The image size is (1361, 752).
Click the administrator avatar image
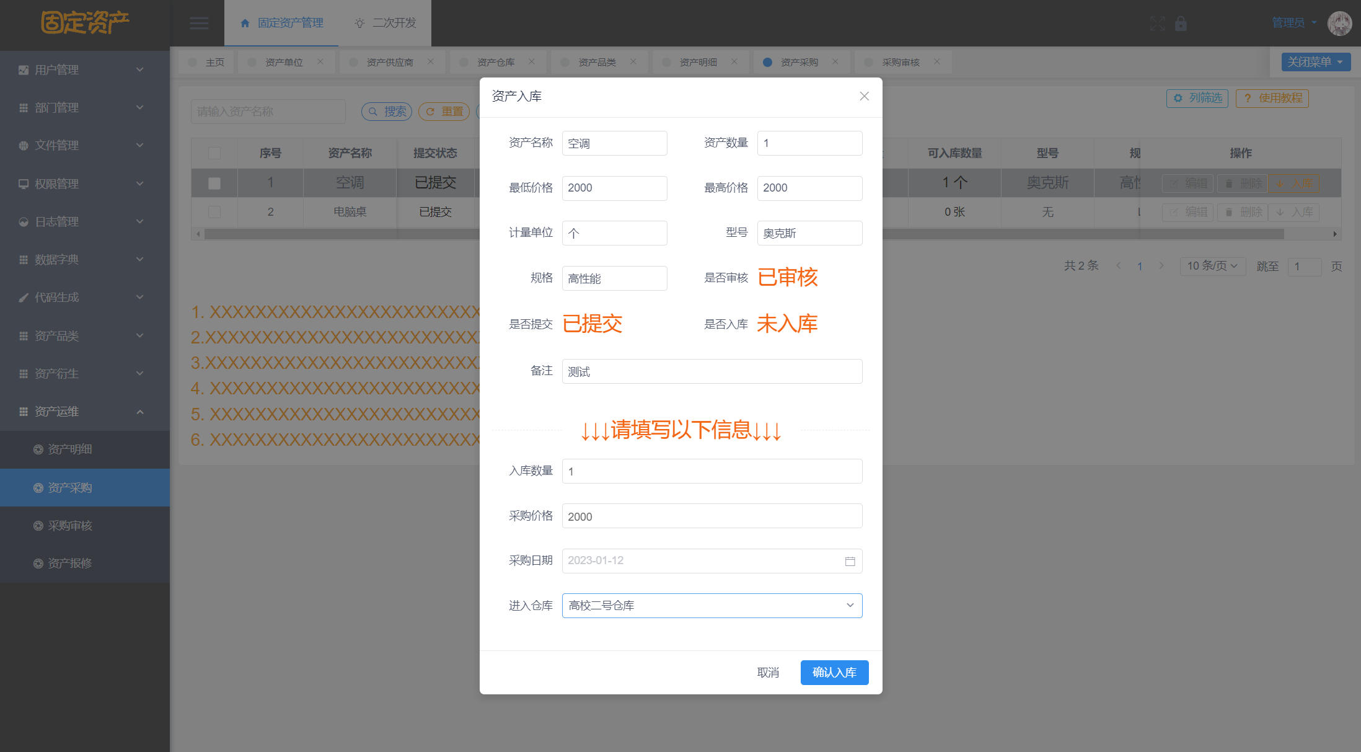[x=1339, y=24]
